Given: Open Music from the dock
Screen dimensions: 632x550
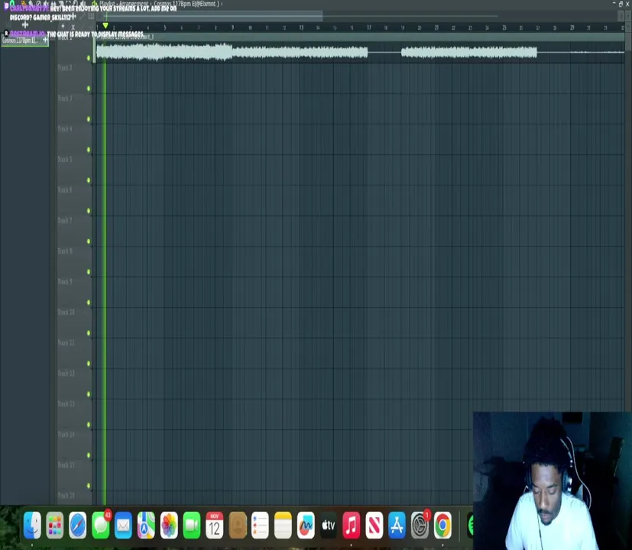Looking at the screenshot, I should [351, 526].
